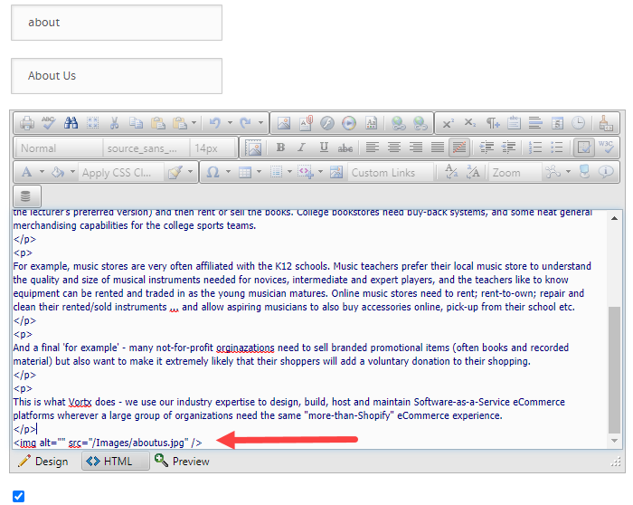The height and width of the screenshot is (505, 633).
Task: Cut selection with the scissors icon
Action: pyautogui.click(x=114, y=123)
